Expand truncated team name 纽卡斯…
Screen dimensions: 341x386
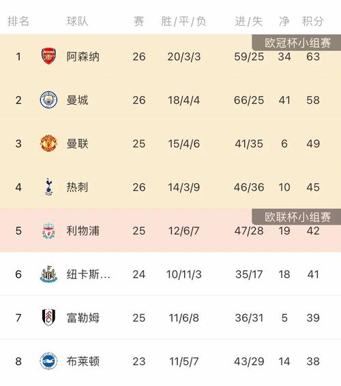click(88, 274)
